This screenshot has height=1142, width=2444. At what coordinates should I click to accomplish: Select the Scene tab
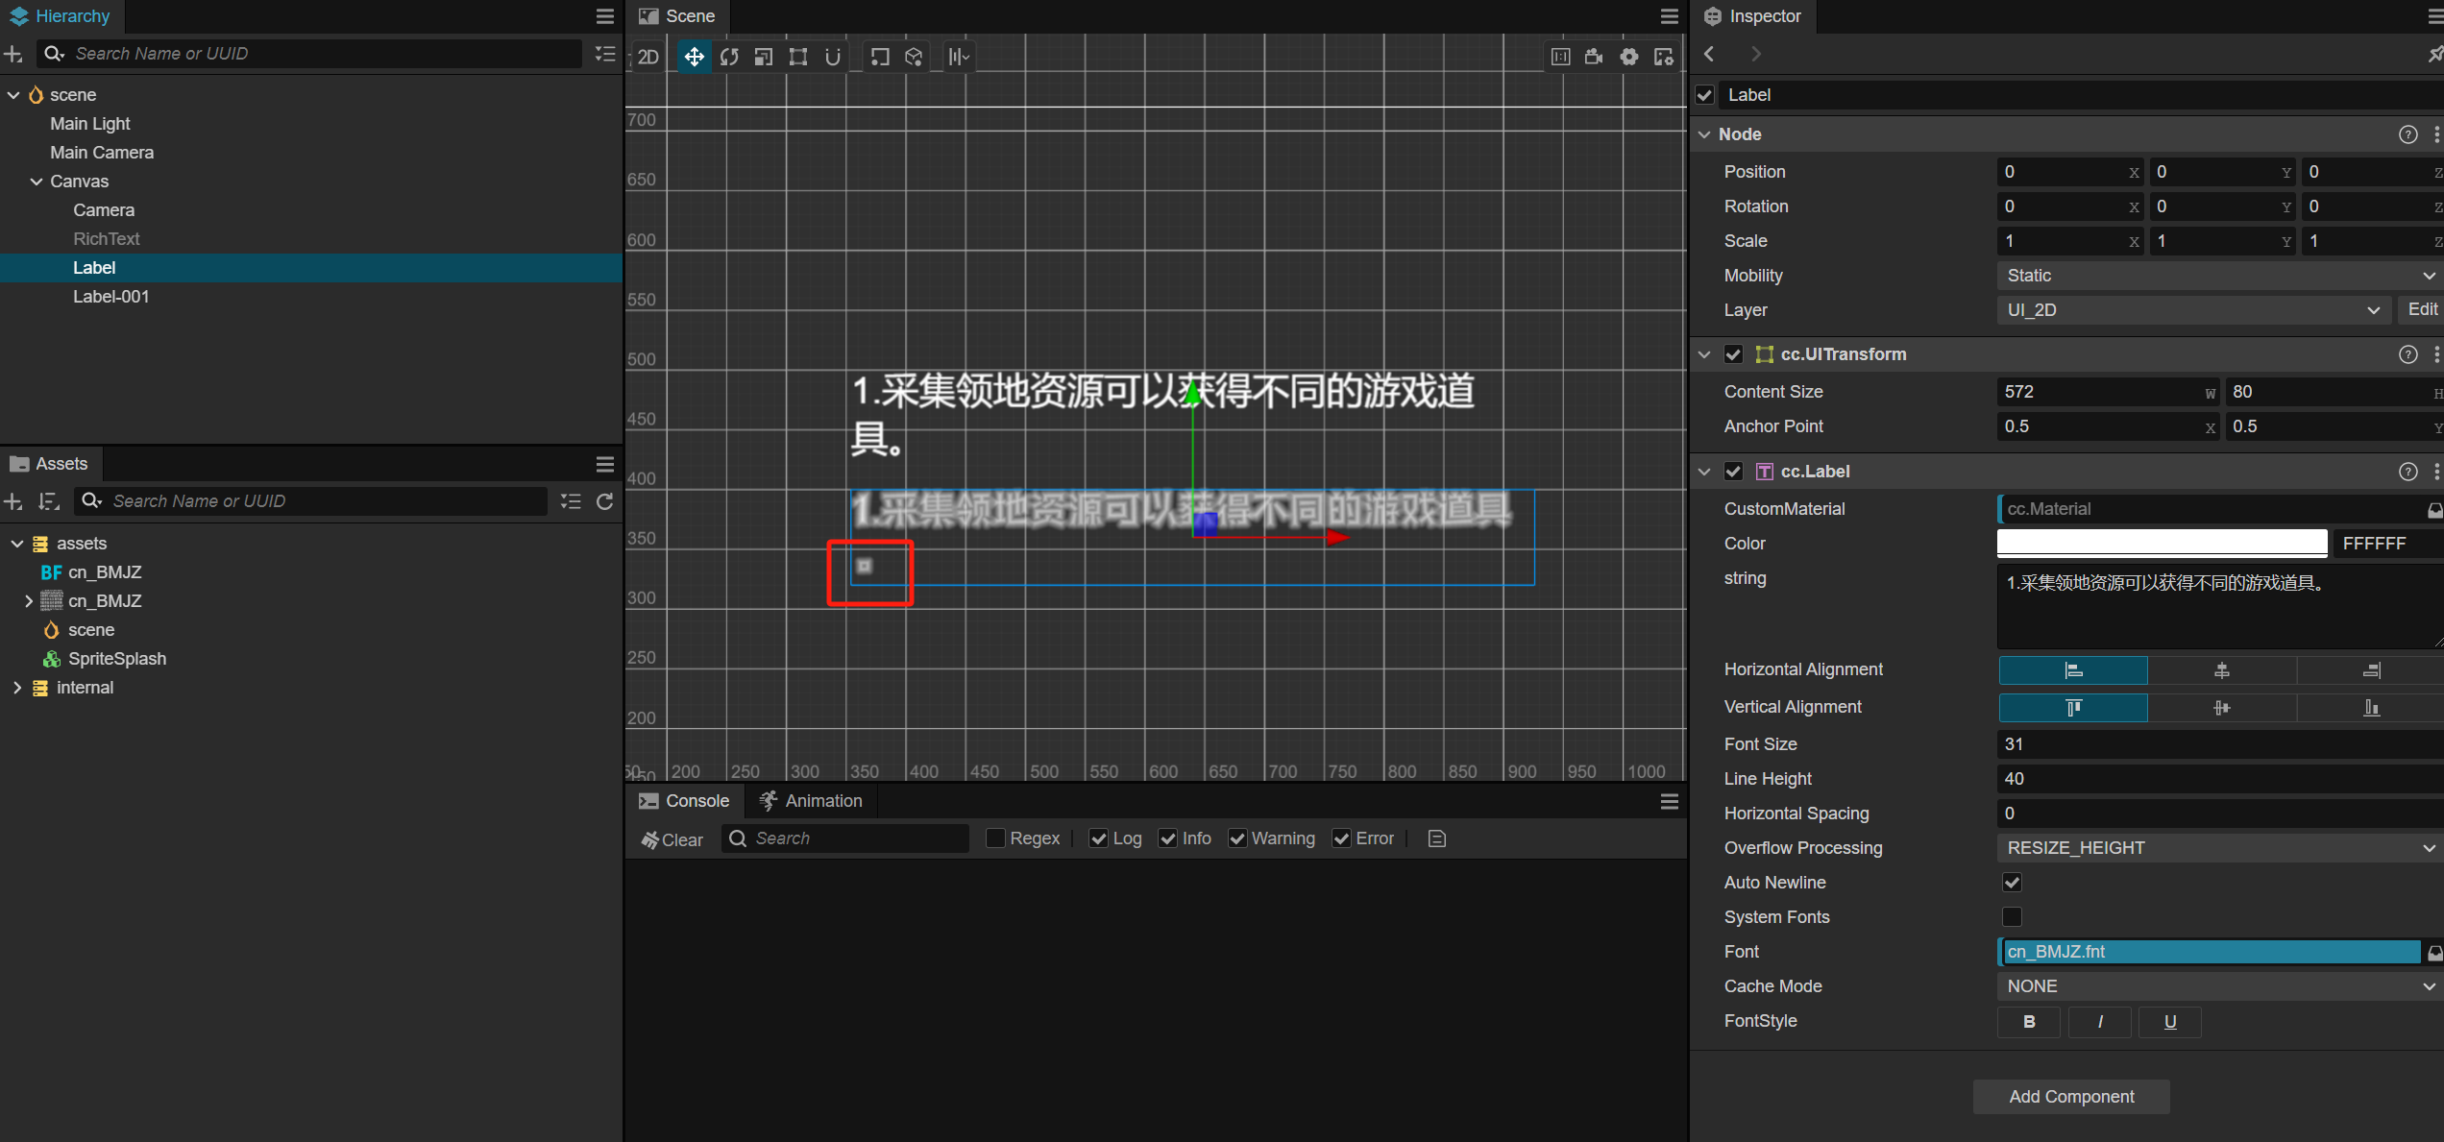point(677,16)
